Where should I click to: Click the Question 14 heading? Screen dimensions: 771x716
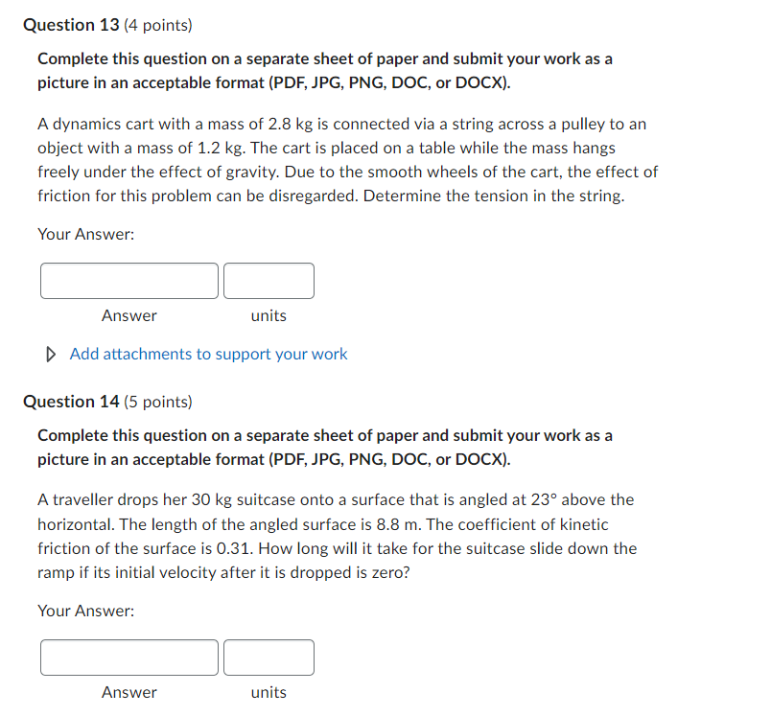[x=70, y=402]
